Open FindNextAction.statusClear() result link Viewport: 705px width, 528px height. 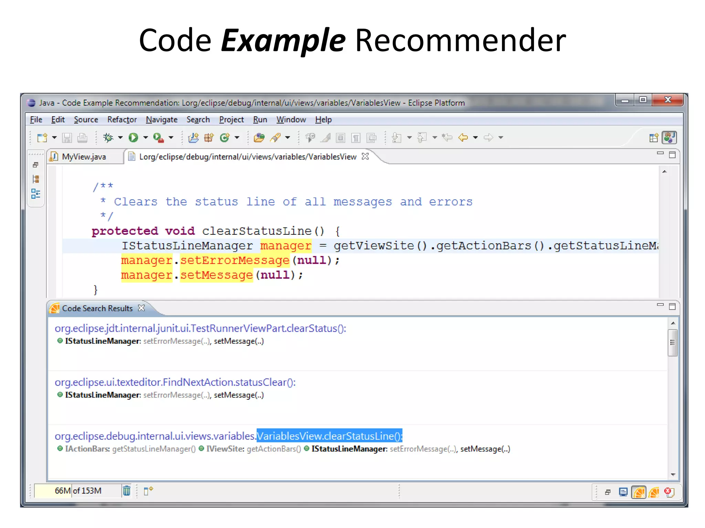point(175,382)
